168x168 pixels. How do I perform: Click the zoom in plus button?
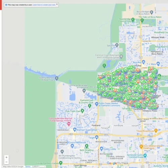click(x=6, y=157)
